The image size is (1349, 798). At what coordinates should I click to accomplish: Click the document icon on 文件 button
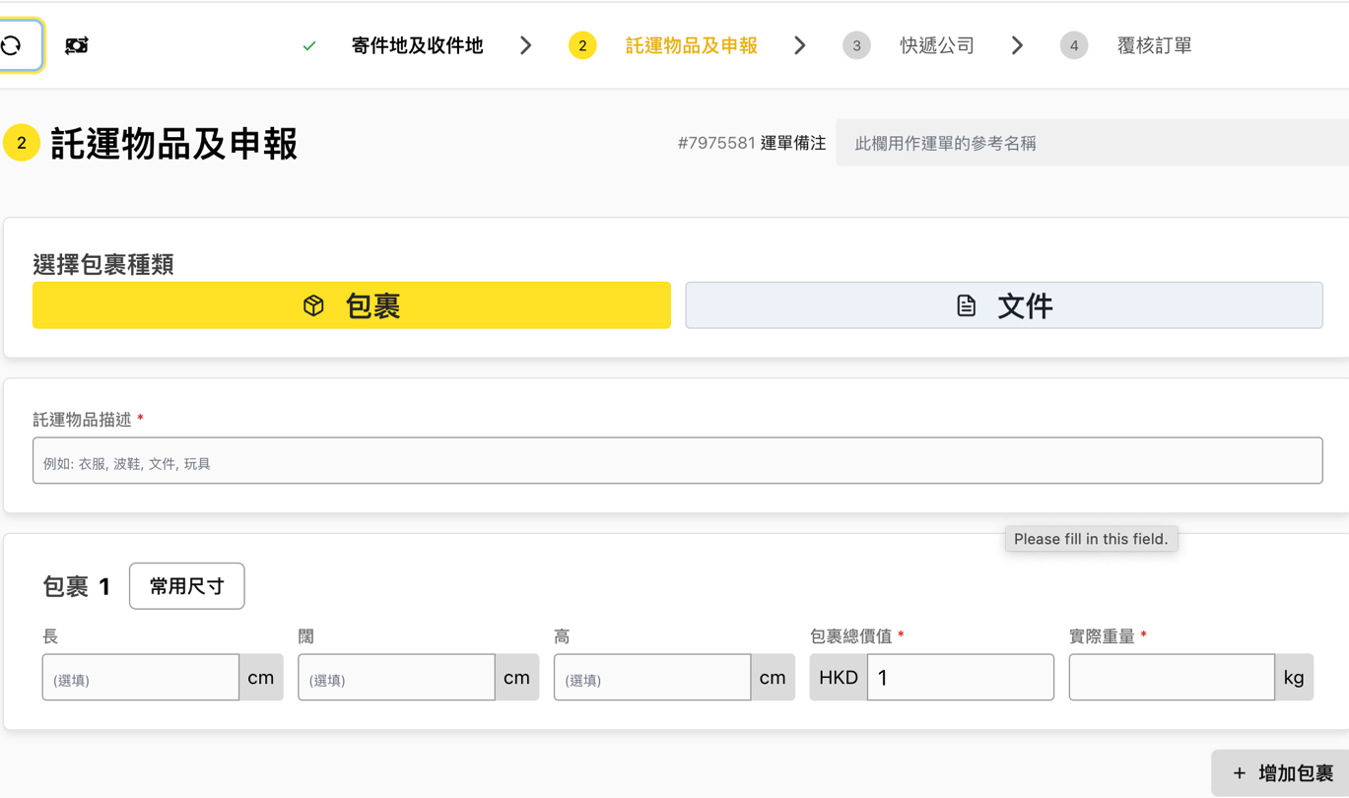pyautogui.click(x=966, y=305)
